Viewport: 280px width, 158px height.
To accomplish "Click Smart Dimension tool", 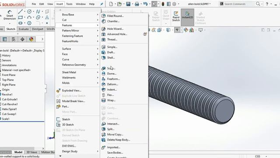I will tap(10, 15).
